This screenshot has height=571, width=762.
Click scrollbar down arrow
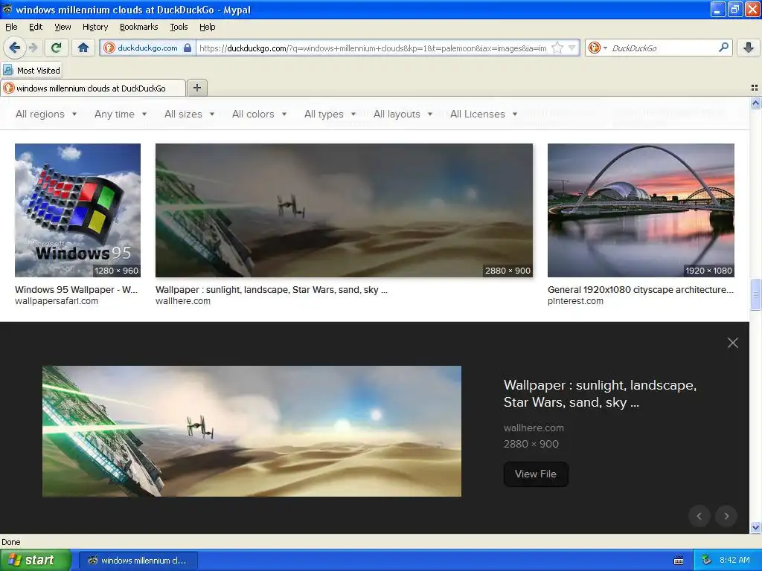755,527
